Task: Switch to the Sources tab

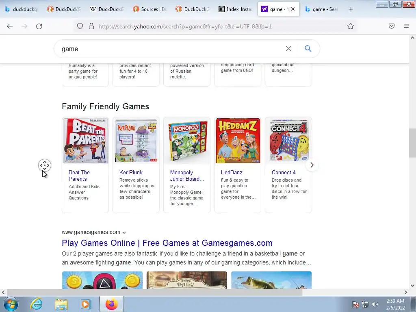Action: pyautogui.click(x=150, y=9)
